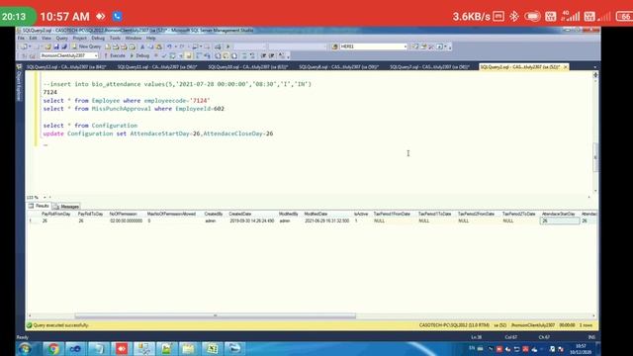Click the Debug toolbar button
The height and width of the screenshot is (356, 633).
point(139,55)
